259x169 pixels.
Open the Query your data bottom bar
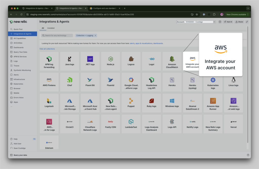pyautogui.click(x=19, y=155)
